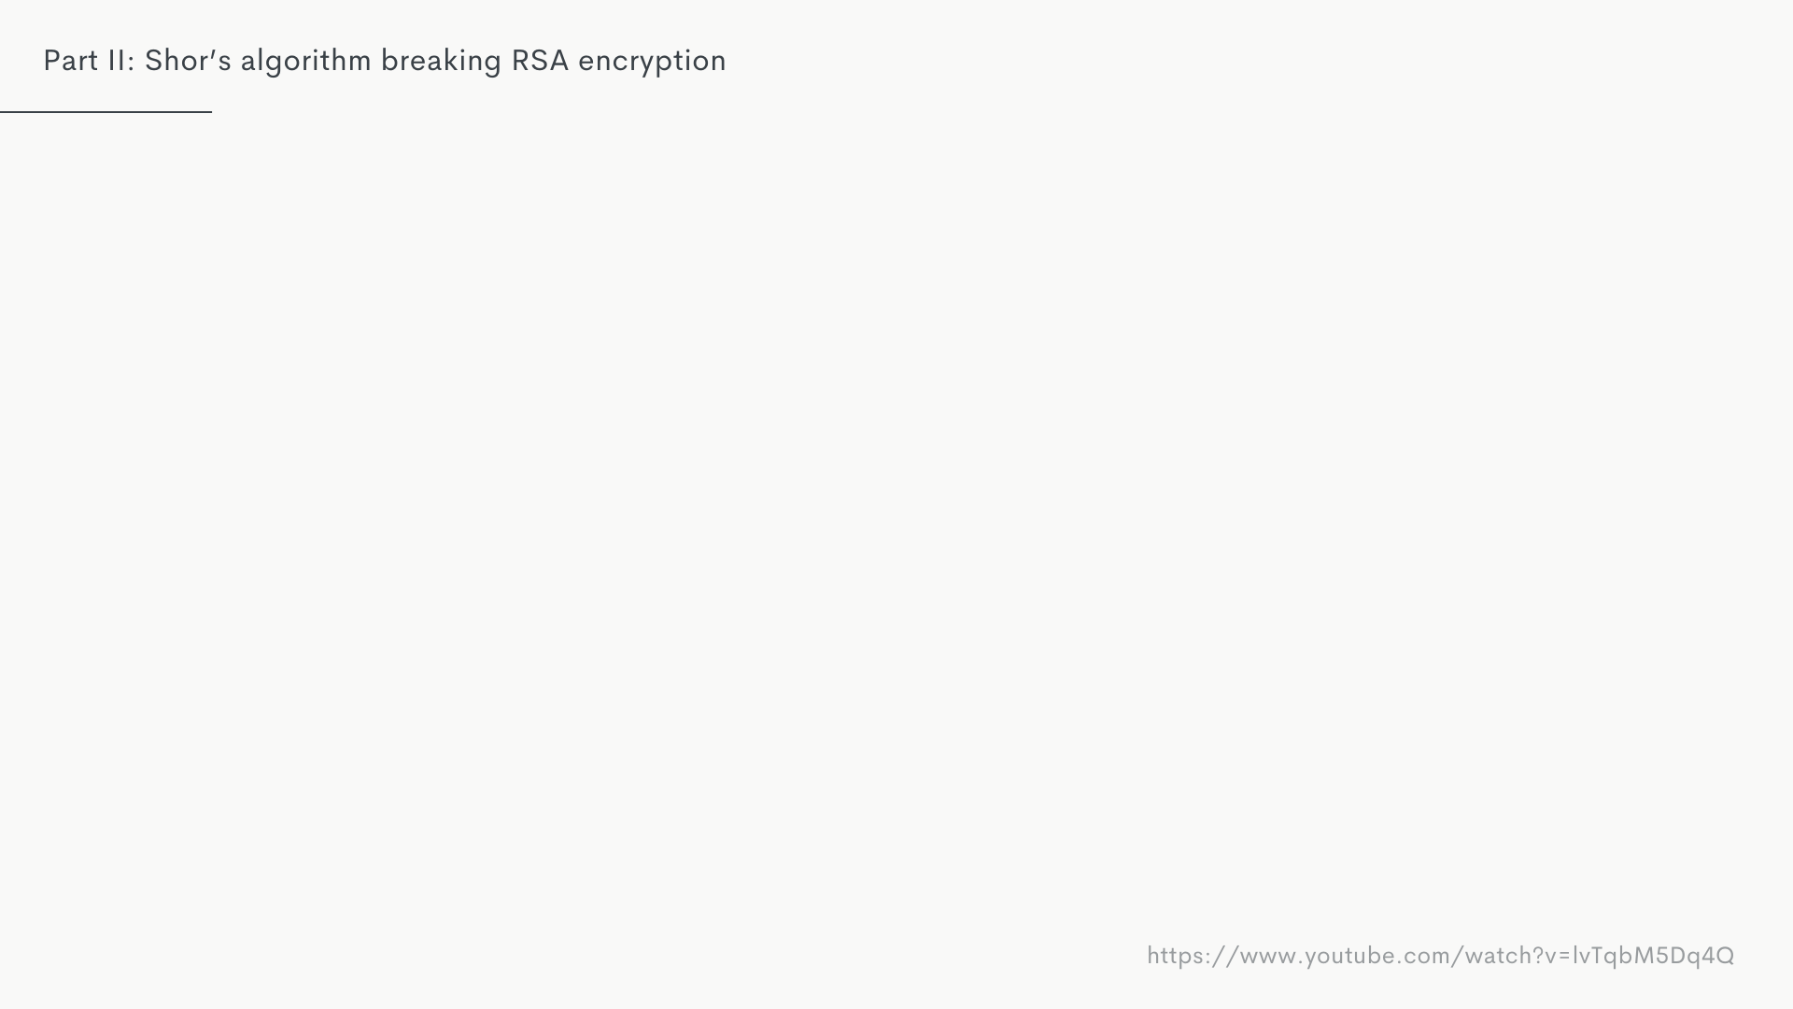Click the 'https' portion of the URL
The width and height of the screenshot is (1793, 1009).
(x=1179, y=956)
